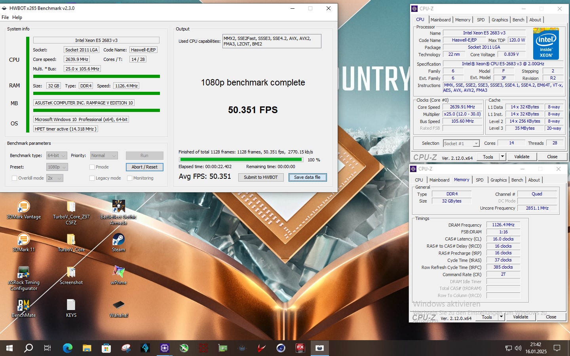
Task: Select the Screenshot folder icon
Action: click(71, 275)
